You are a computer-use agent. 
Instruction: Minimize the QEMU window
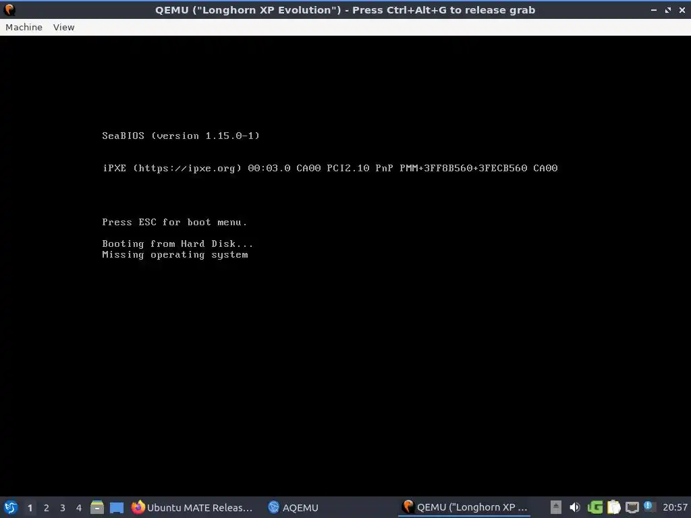[x=653, y=9]
